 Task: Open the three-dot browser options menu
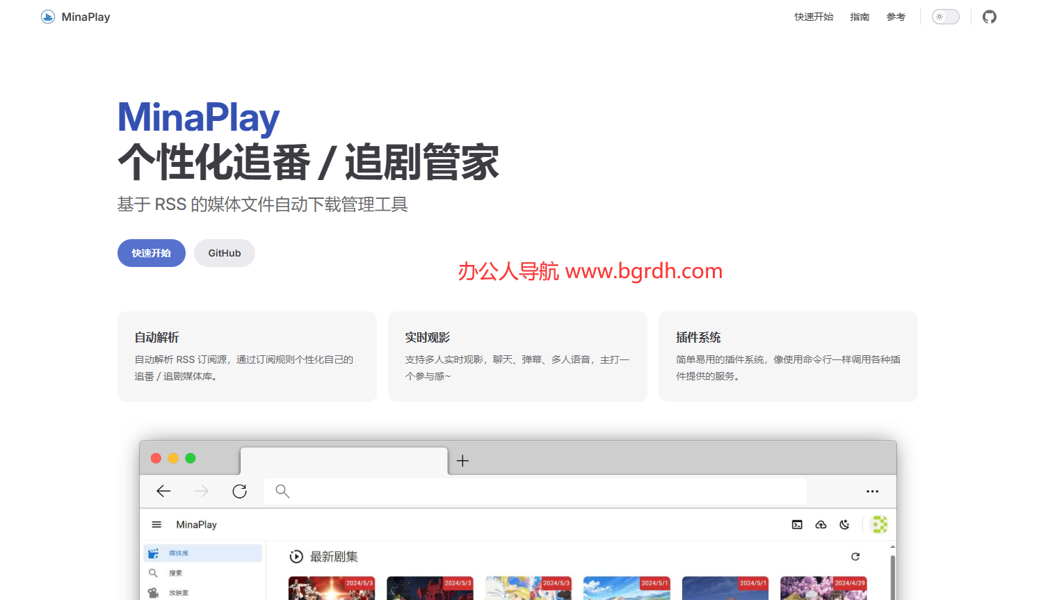(x=872, y=491)
